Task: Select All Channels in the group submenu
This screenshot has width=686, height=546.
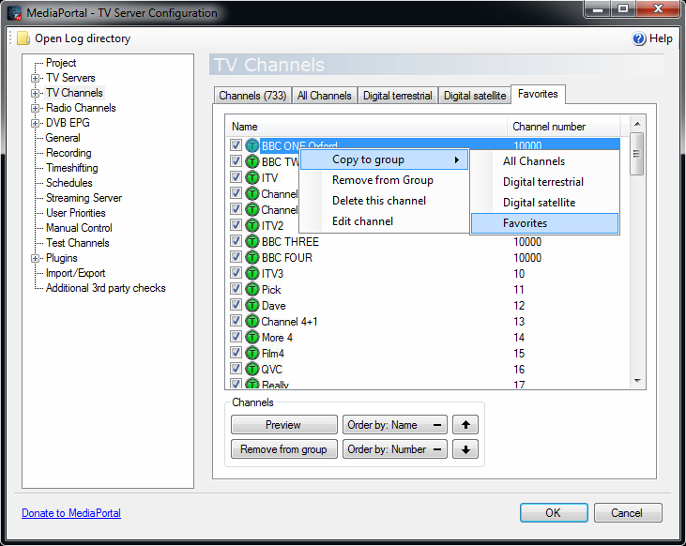Action: click(544, 161)
